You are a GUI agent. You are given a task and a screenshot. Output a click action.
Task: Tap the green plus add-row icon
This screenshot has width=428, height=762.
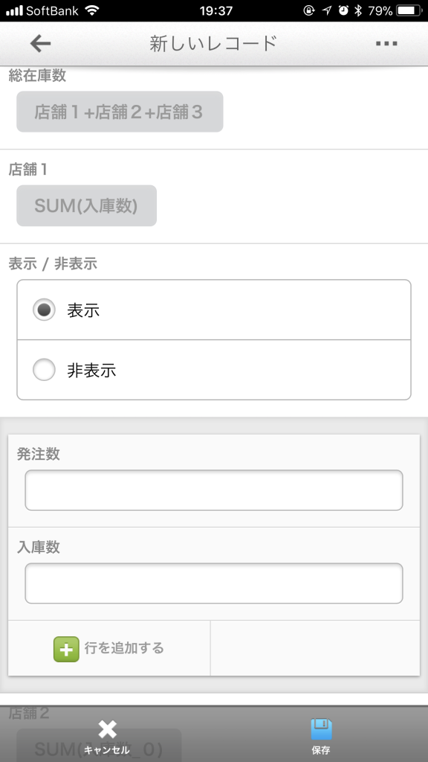66,649
